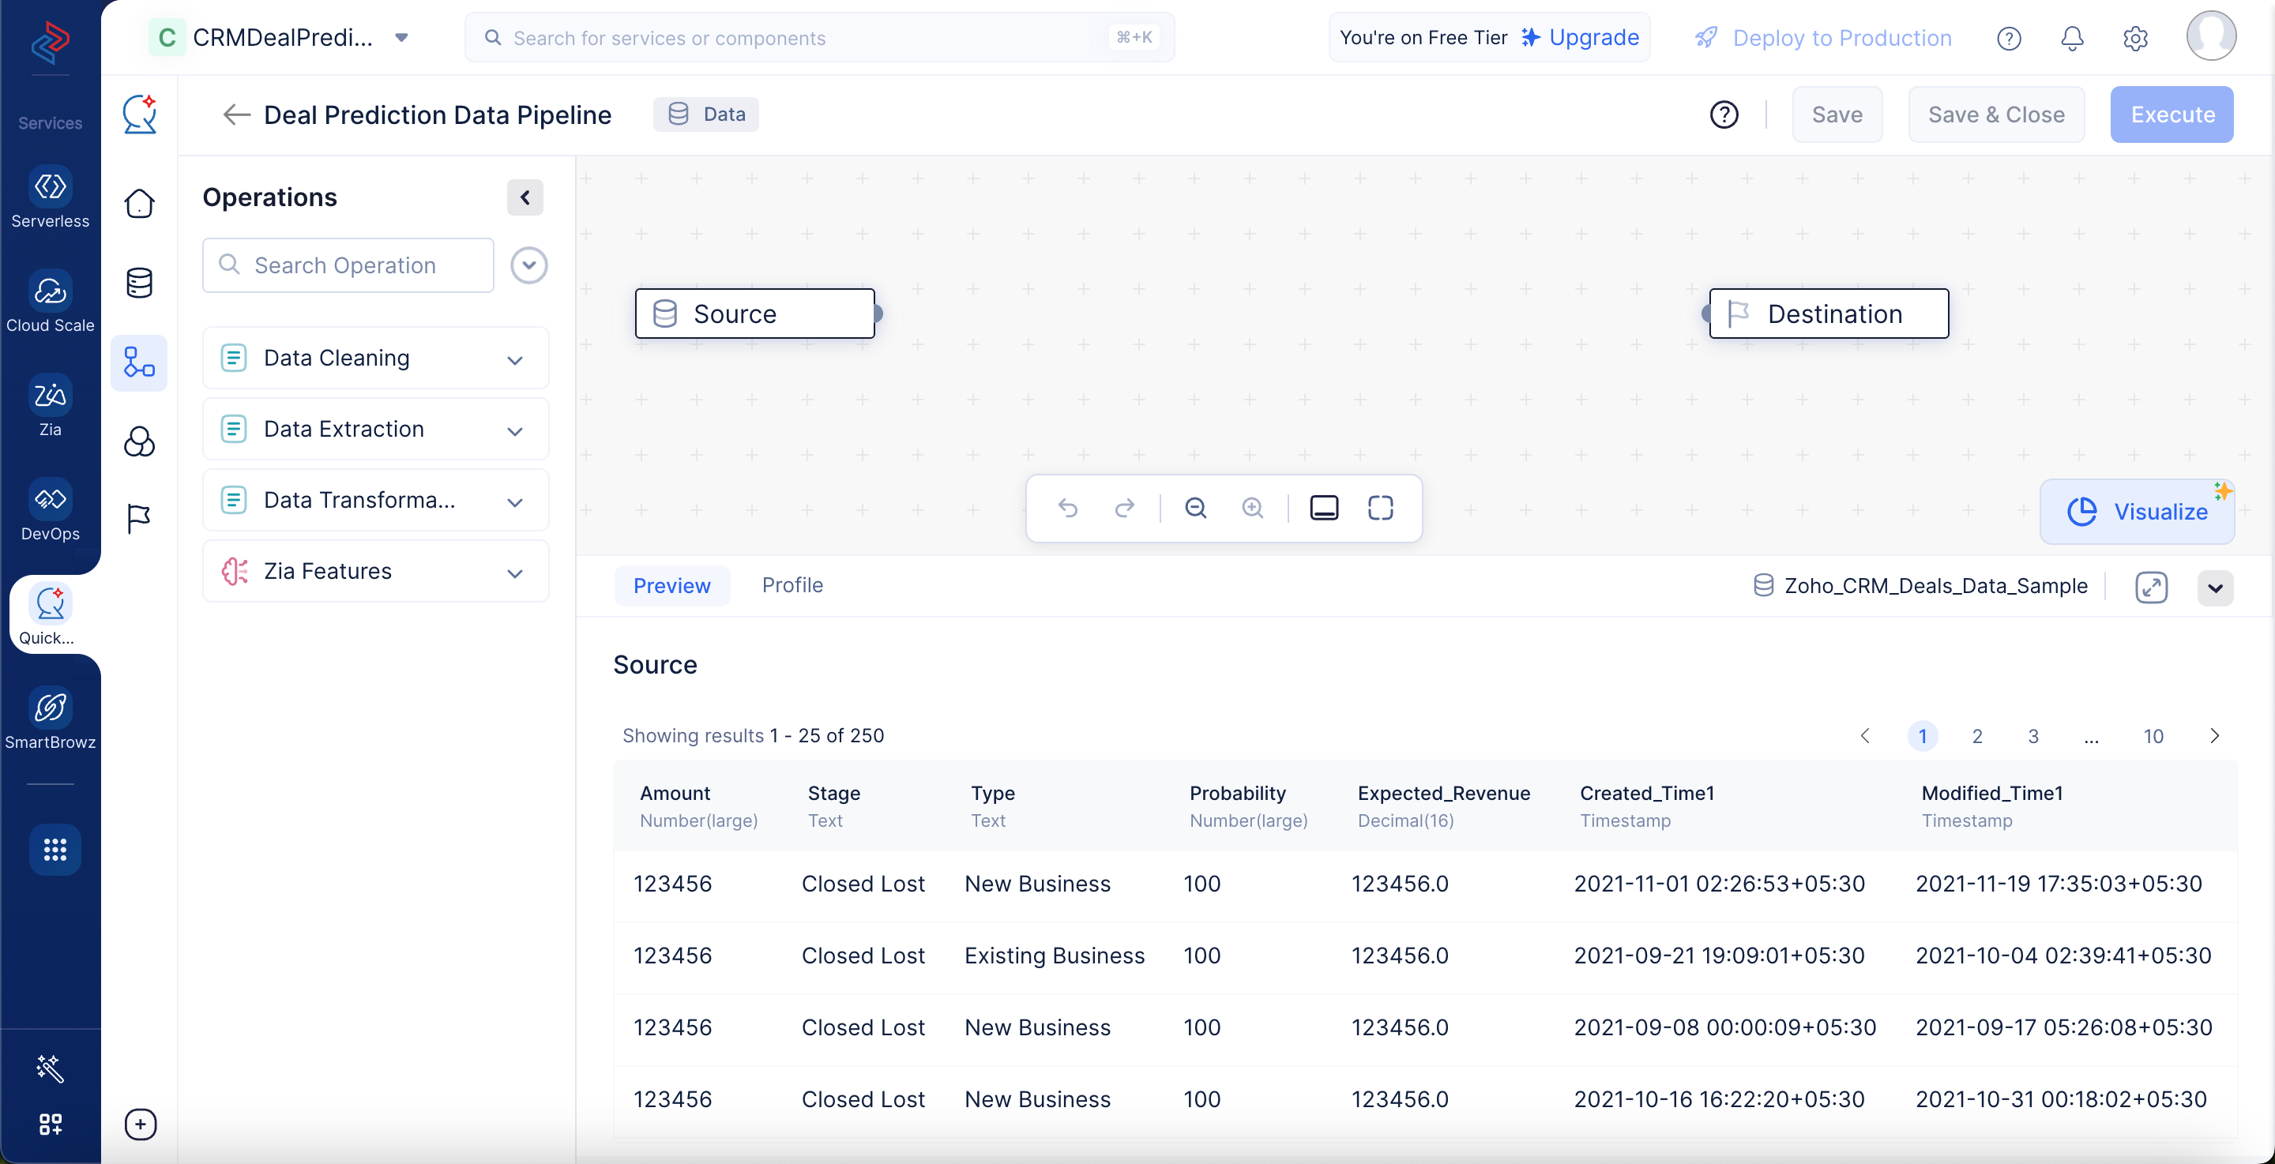2275x1164 pixels.
Task: Go back with the arrow beside pipeline title
Action: pyautogui.click(x=237, y=115)
